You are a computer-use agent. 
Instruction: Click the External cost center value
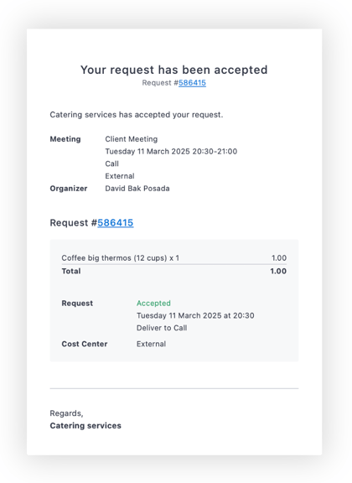(151, 344)
